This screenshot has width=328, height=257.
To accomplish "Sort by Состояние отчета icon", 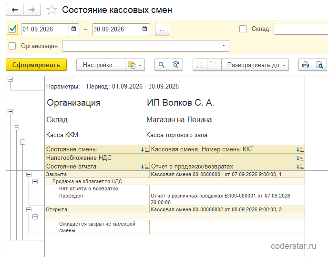I will pos(145,167).
